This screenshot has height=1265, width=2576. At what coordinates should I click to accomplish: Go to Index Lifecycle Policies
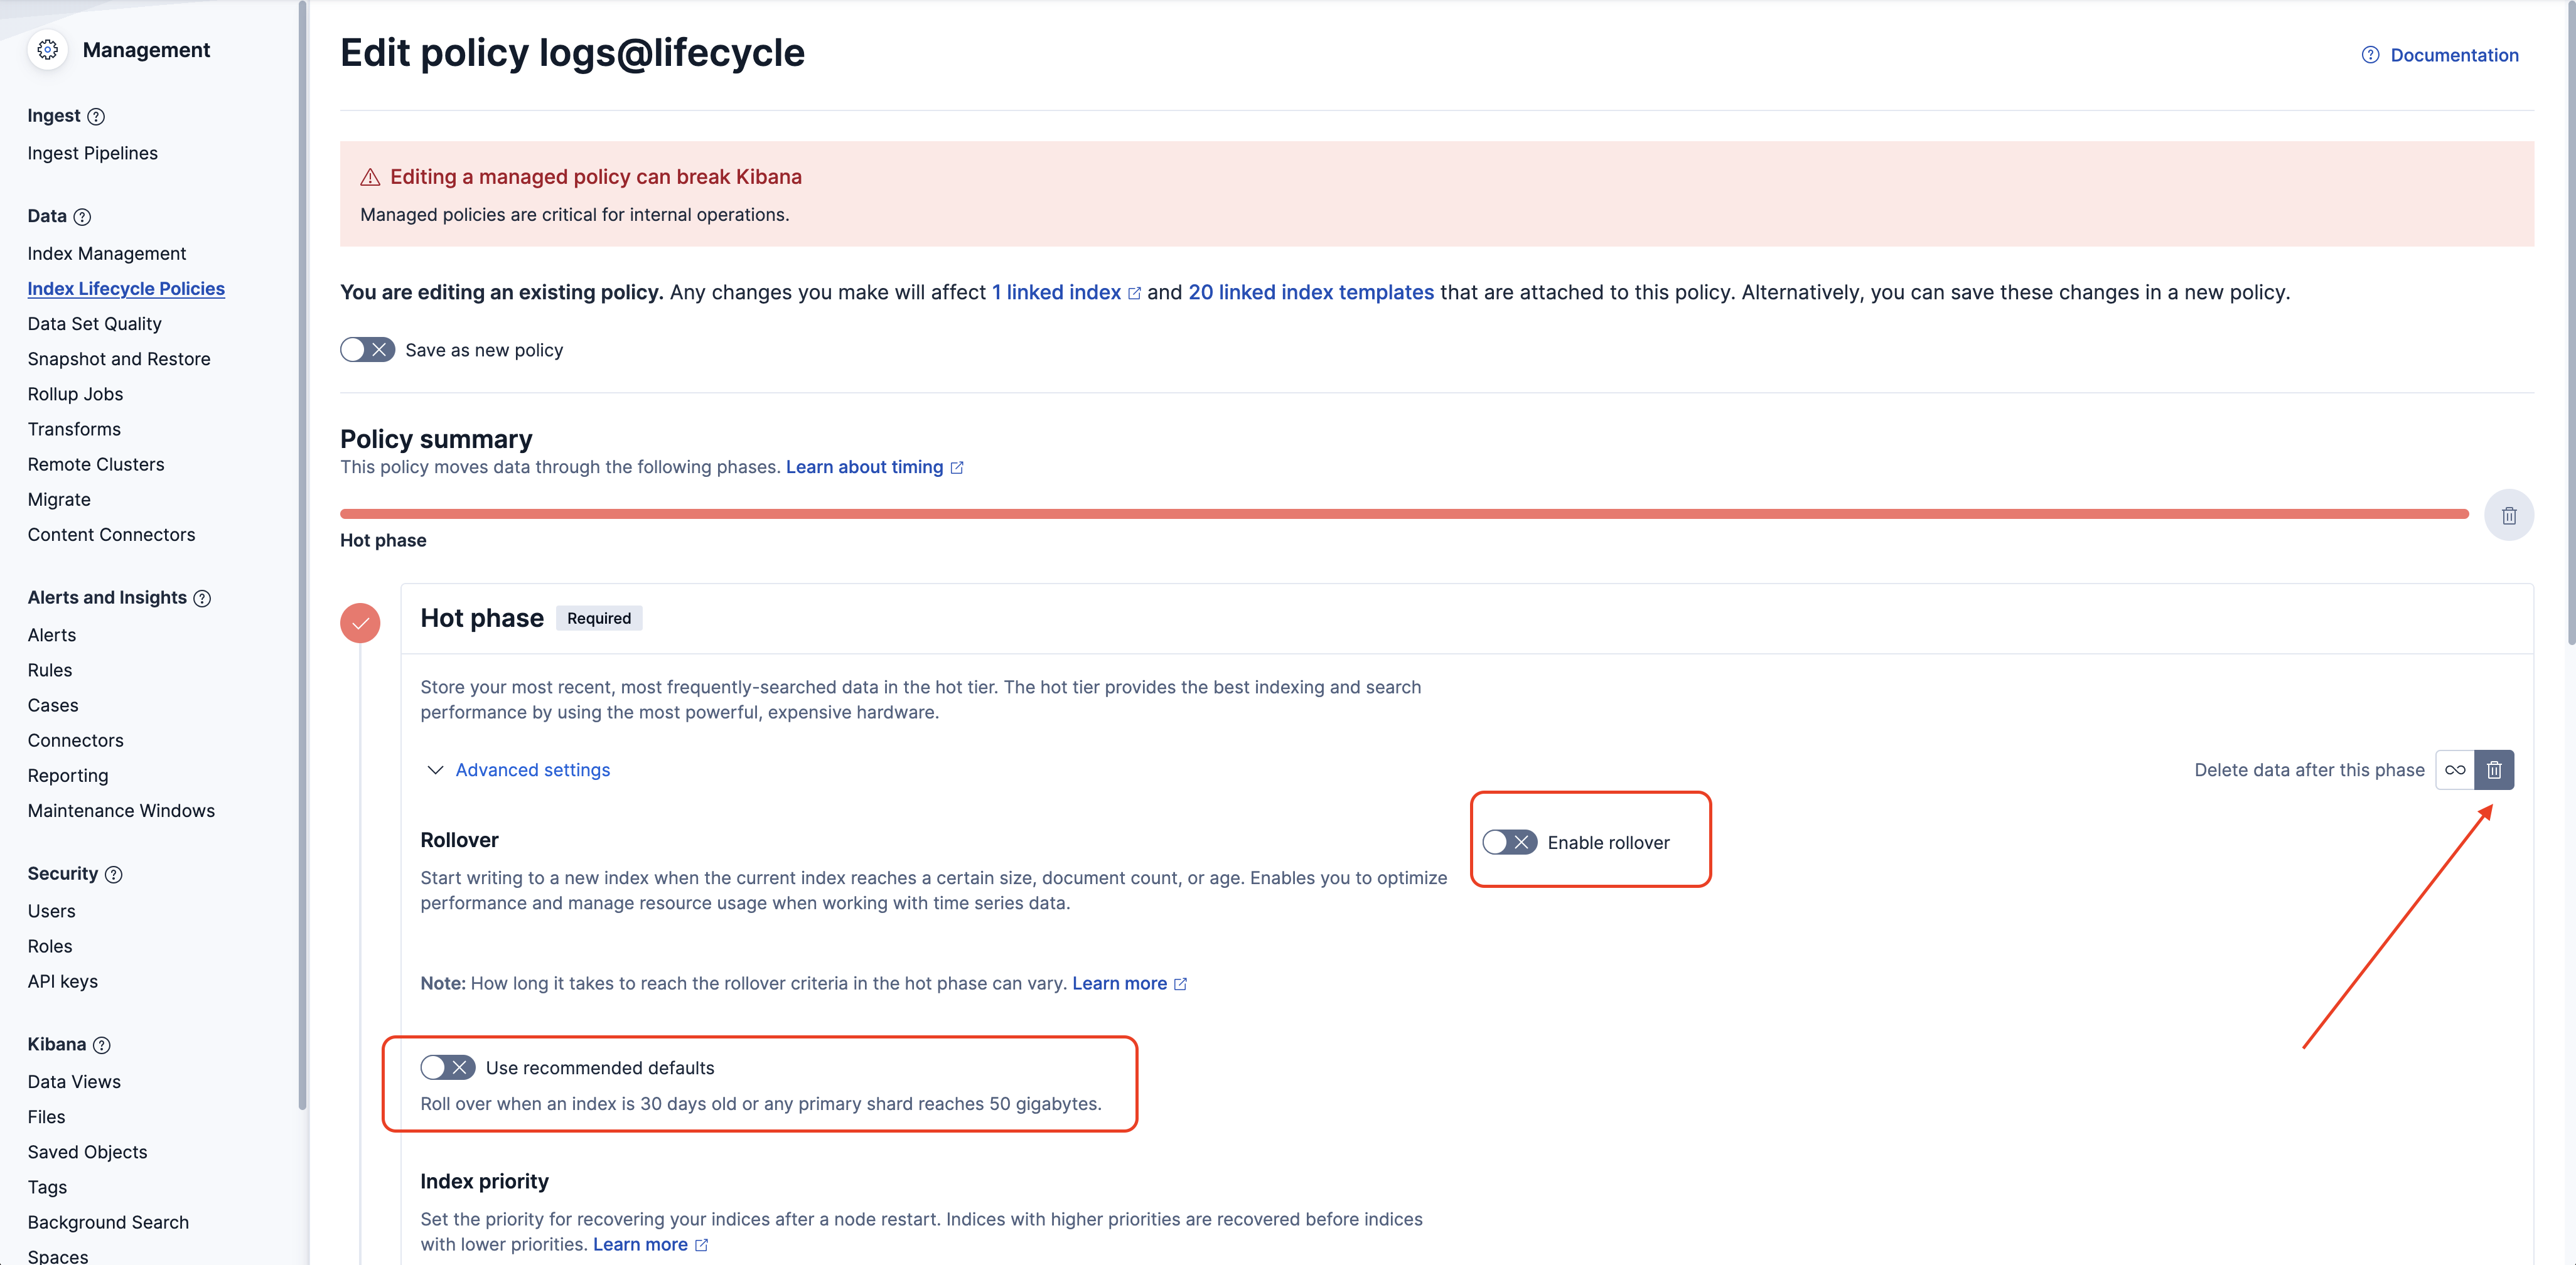click(x=126, y=288)
